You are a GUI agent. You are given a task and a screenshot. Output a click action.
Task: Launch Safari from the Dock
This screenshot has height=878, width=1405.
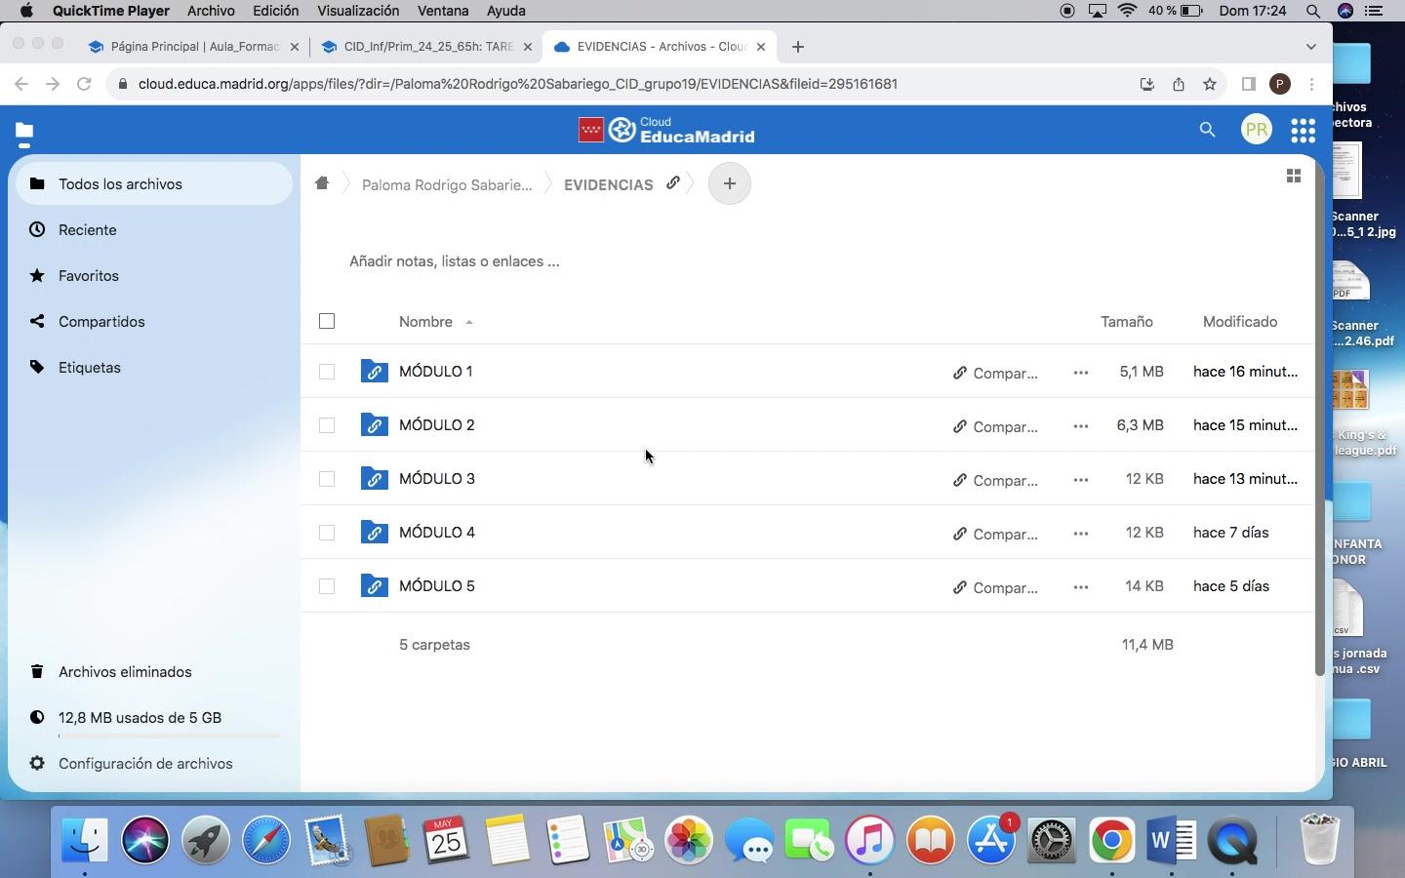[266, 840]
